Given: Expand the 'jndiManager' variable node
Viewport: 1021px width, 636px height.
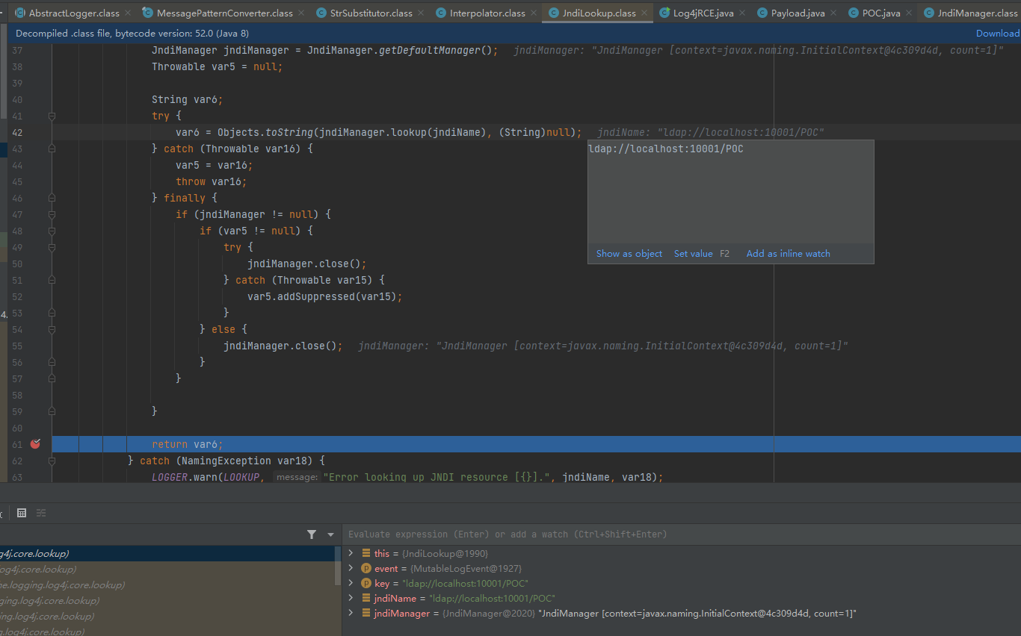Looking at the screenshot, I should 351,613.
